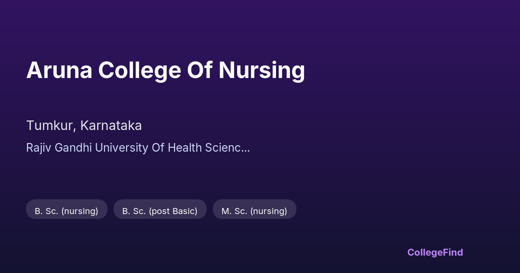Click the Aruna College Of Nursing title
The width and height of the screenshot is (520, 273).
point(166,70)
